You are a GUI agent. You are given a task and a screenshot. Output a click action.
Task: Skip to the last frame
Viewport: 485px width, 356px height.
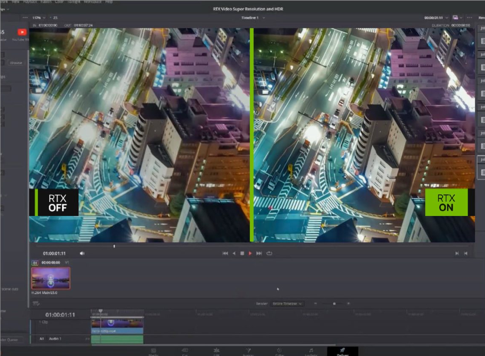pyautogui.click(x=259, y=253)
